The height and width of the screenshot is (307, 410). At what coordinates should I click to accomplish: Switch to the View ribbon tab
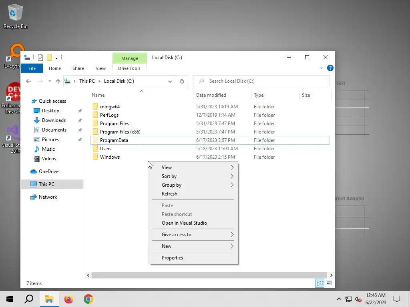(100, 68)
